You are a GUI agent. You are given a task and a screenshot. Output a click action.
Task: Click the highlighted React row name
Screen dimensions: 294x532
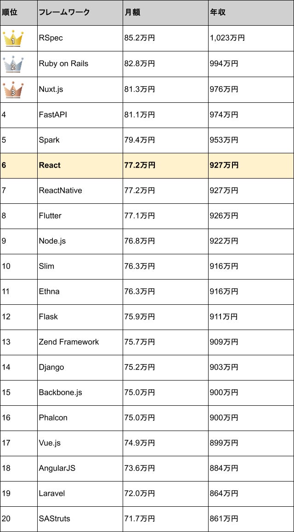point(50,165)
